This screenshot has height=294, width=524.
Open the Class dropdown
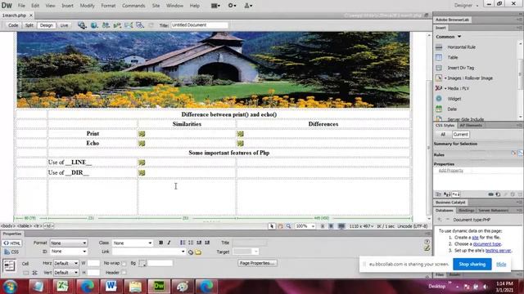click(133, 243)
